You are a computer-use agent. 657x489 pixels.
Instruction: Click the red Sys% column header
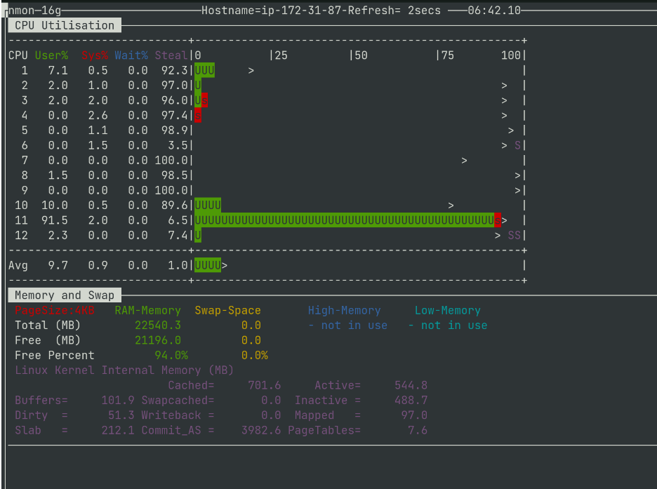pyautogui.click(x=95, y=55)
